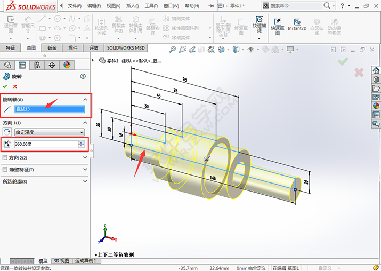Enable the 薄壁特征 thin feature checkbox

5,170
